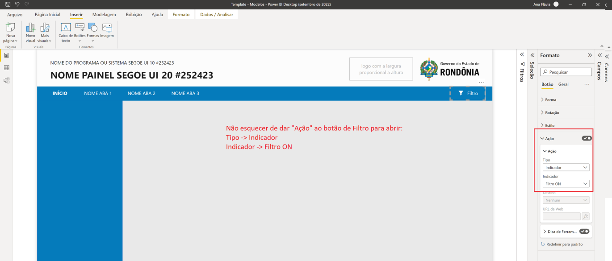Toggle the Ação switch off

coord(587,138)
